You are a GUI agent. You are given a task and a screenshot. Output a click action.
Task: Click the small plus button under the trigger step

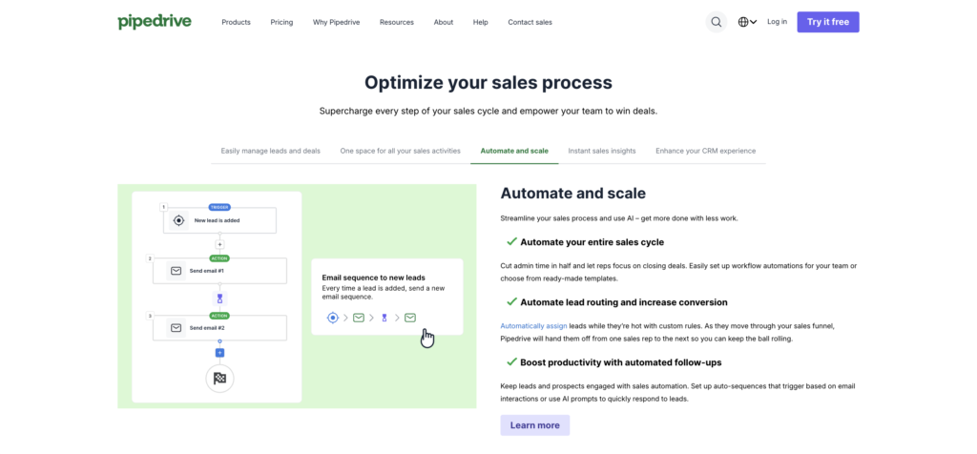click(x=219, y=244)
